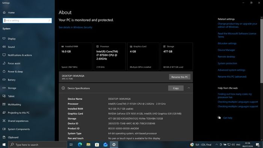The width and height of the screenshot is (263, 148).
Task: Open the Home settings page
Action: pos(9,12)
